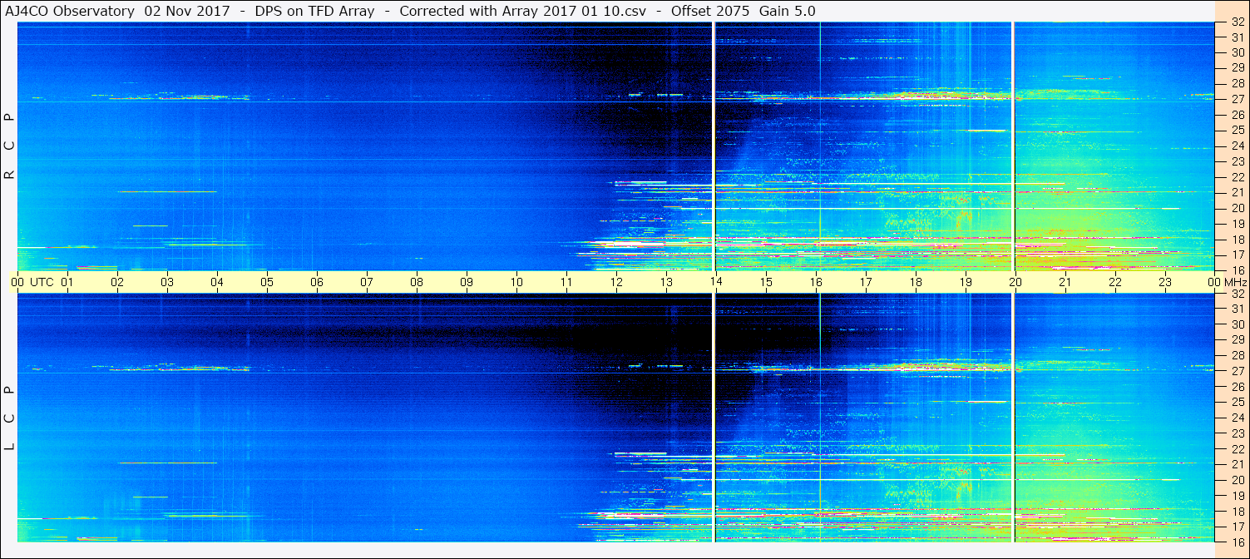Screen dimensions: 1250x559
Task: Click the 32 MHz label in RCP panel
Action: tap(1237, 22)
